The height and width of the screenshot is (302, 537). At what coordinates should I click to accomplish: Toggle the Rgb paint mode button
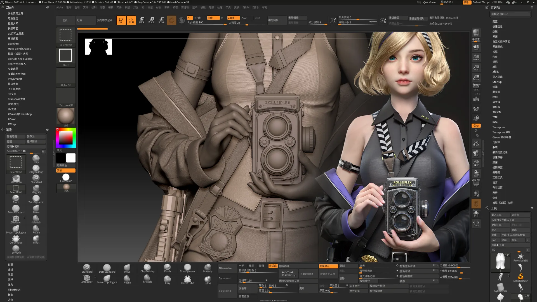point(213,18)
